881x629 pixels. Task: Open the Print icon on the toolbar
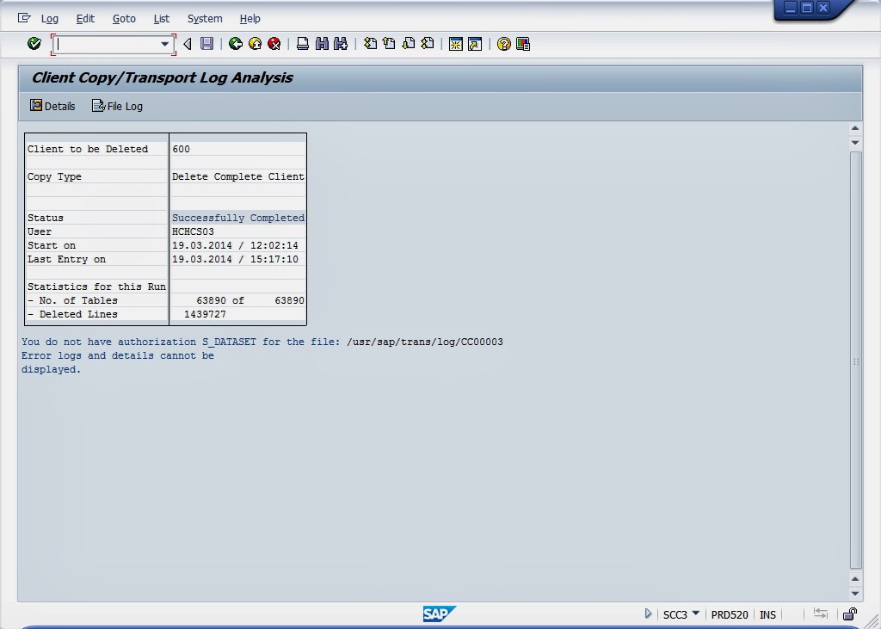tap(302, 43)
